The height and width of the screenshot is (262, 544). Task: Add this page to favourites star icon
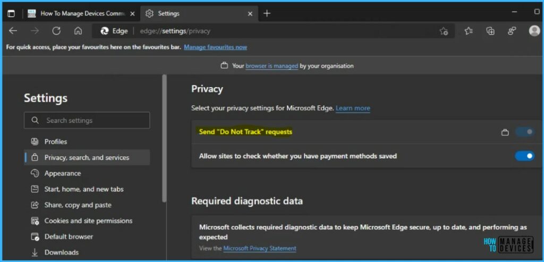[444, 31]
